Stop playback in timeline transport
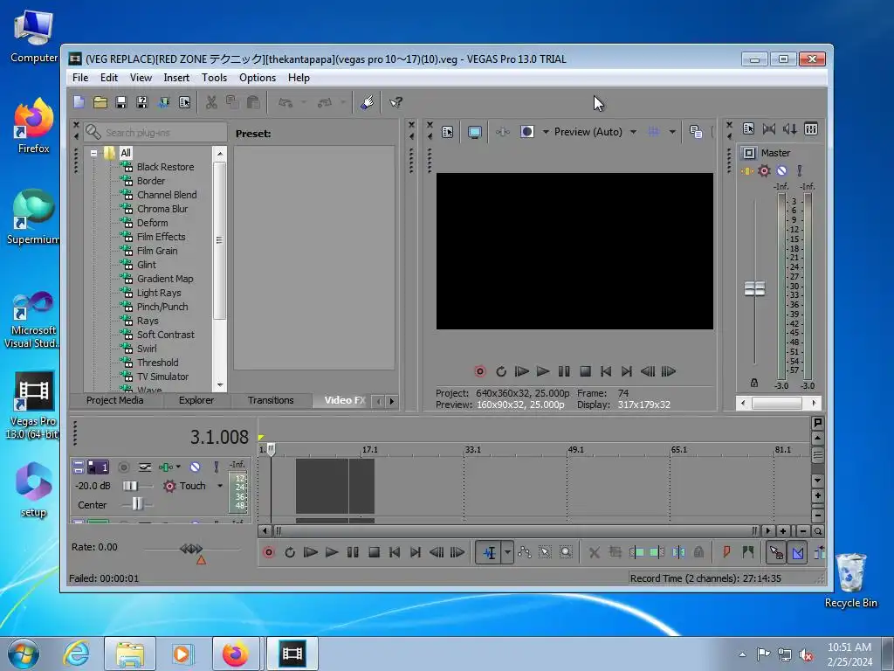894x671 pixels. click(374, 552)
